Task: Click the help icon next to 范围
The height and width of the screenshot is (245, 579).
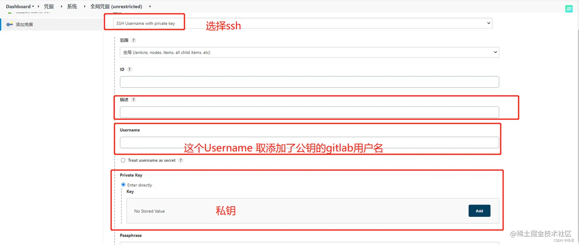Action: 134,40
